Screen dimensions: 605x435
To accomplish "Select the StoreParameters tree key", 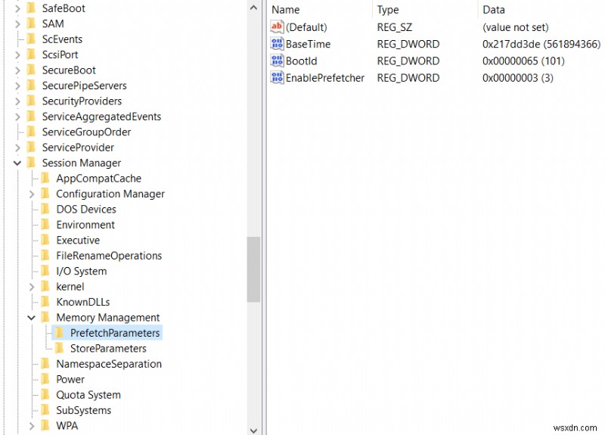I will tap(108, 348).
